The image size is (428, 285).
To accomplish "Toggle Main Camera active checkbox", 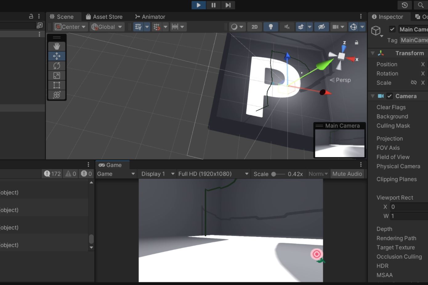I will click(392, 29).
